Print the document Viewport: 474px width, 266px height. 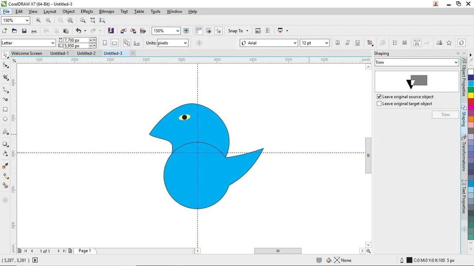[34, 31]
